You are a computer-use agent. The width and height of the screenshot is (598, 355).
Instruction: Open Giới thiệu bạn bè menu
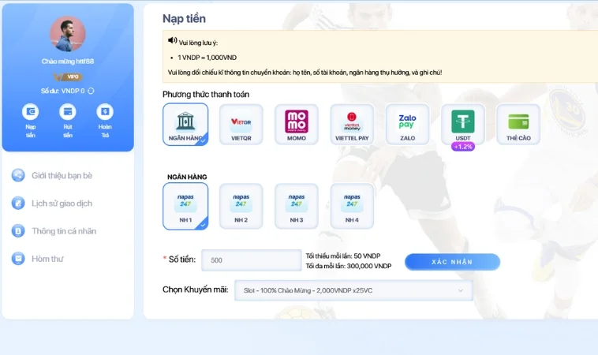pyautogui.click(x=61, y=175)
